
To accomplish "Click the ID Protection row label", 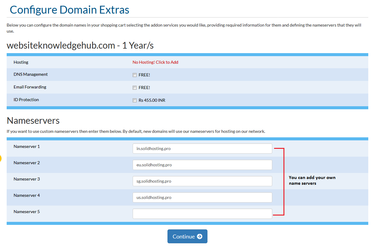I will pos(26,100).
